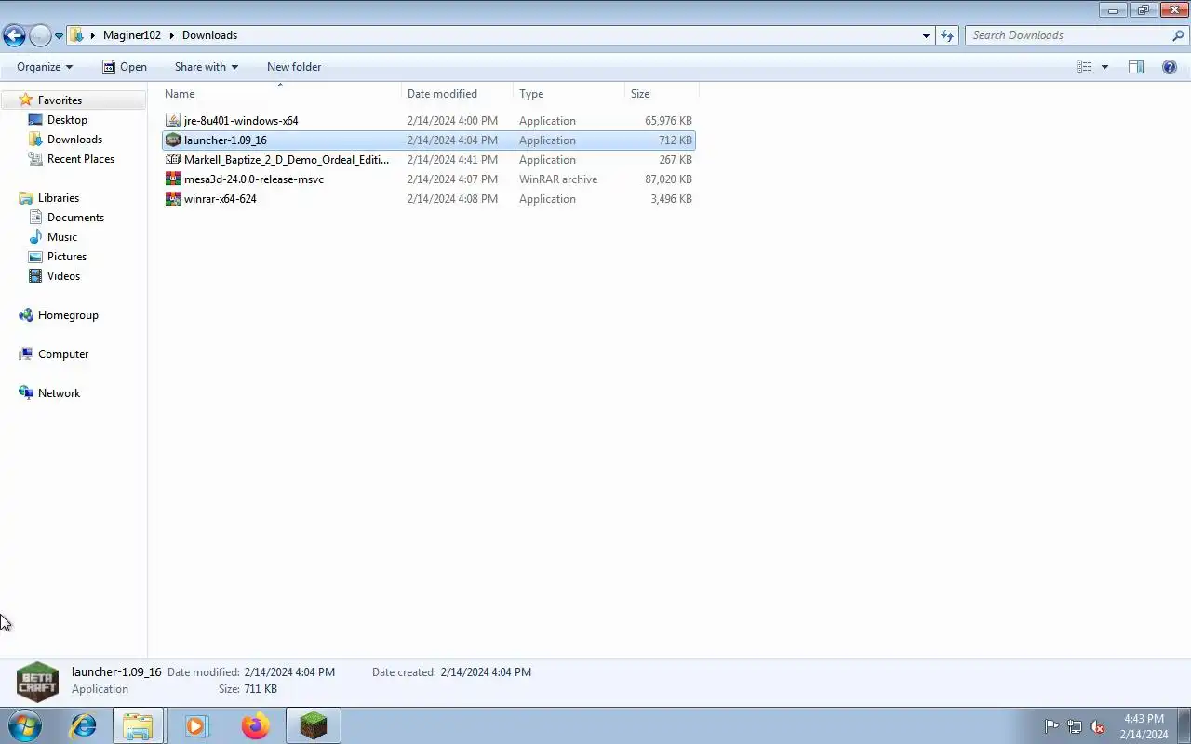Open the Pictures library
This screenshot has width=1191, height=744.
(67, 257)
